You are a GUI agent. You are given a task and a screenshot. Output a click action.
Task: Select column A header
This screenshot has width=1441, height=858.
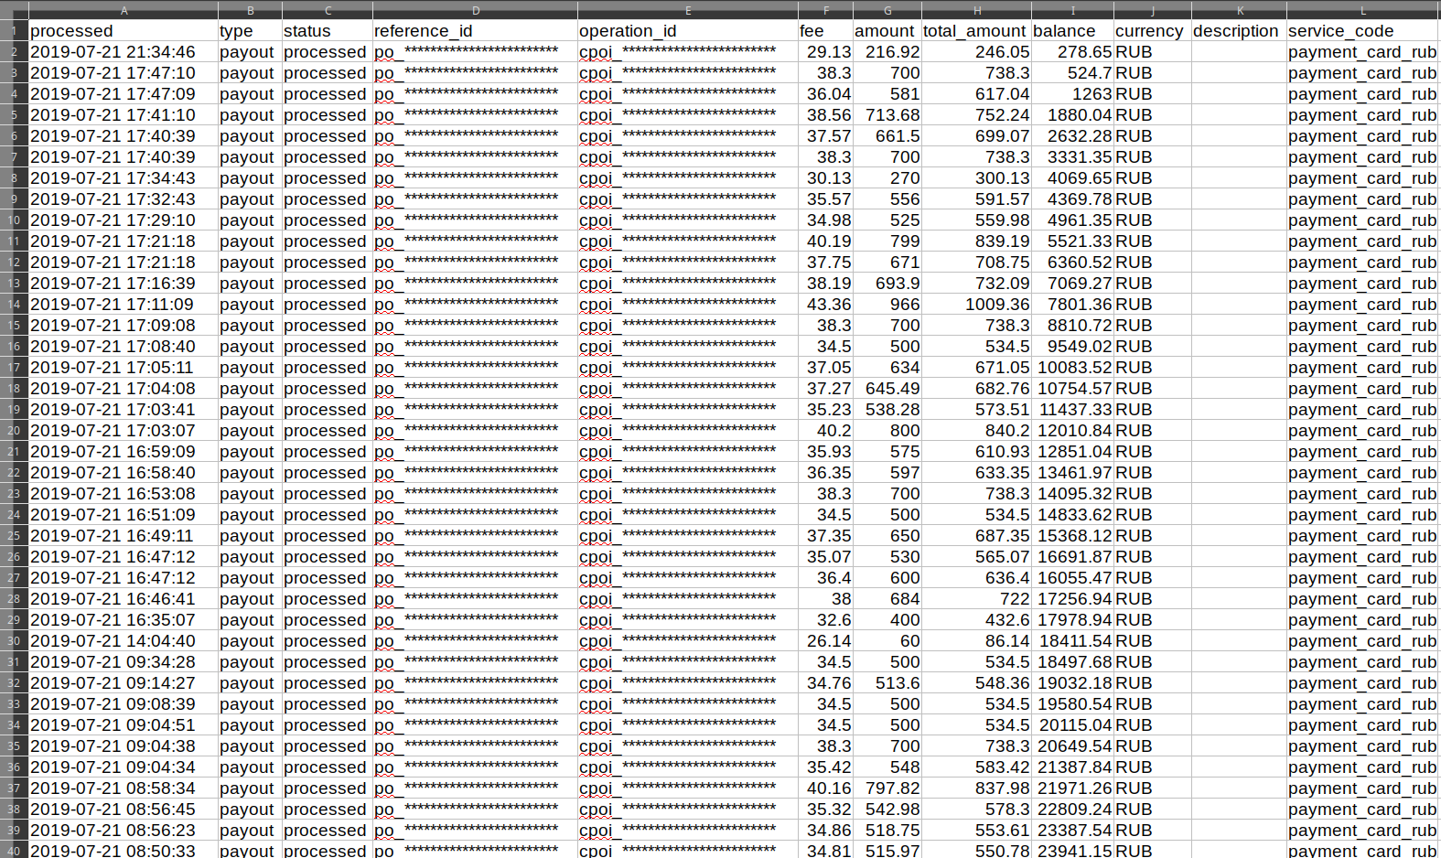(x=124, y=10)
